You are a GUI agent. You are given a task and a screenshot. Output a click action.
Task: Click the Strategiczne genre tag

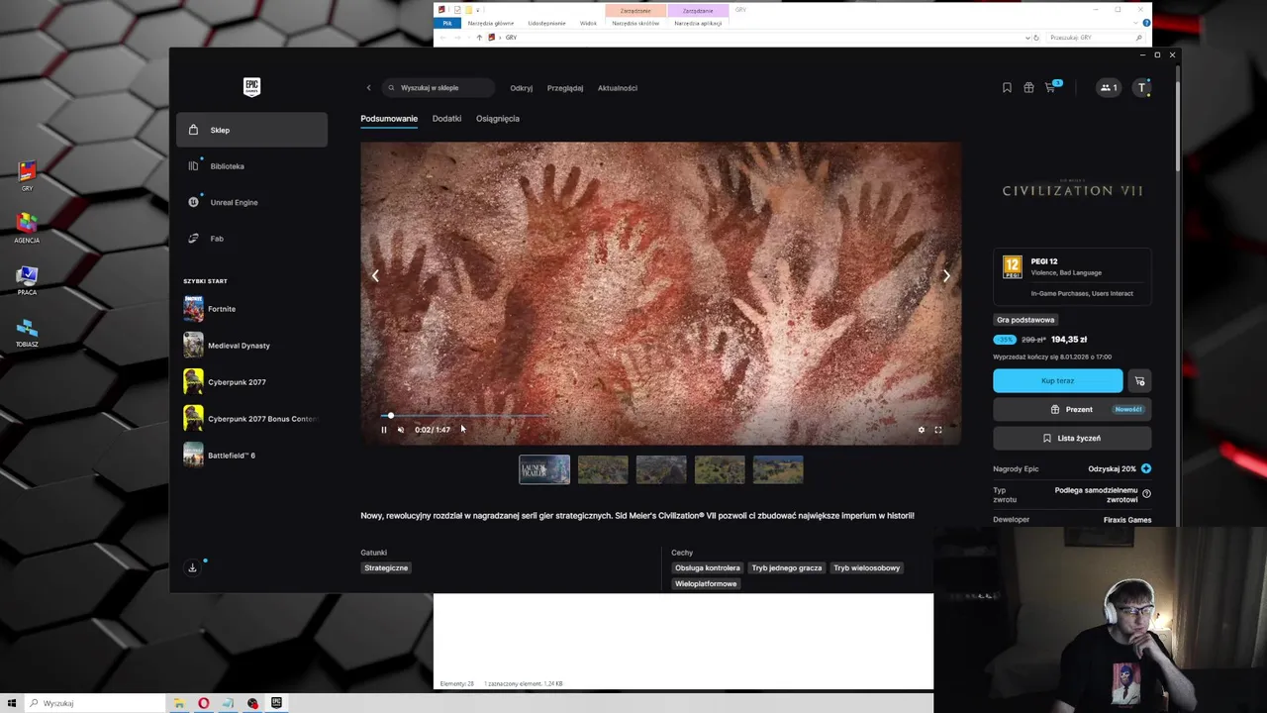pyautogui.click(x=386, y=568)
